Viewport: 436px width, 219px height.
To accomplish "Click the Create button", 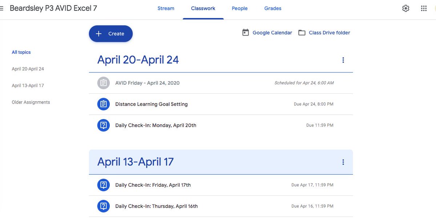I will click(x=111, y=34).
